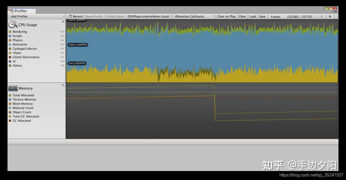Click the Others drag handle icon
The image size is (346, 180).
click(x=62, y=66)
